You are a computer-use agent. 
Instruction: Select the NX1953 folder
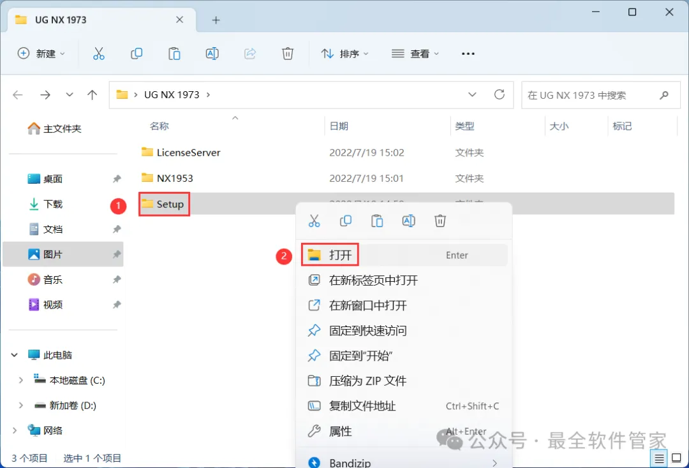[174, 178]
